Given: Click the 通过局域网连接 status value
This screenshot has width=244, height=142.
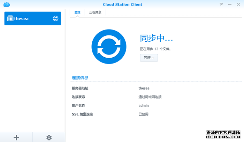Looking at the screenshot, I should pyautogui.click(x=150, y=97).
